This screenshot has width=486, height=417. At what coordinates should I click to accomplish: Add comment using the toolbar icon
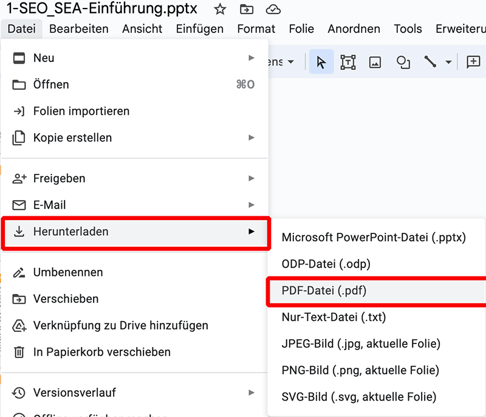pos(473,62)
